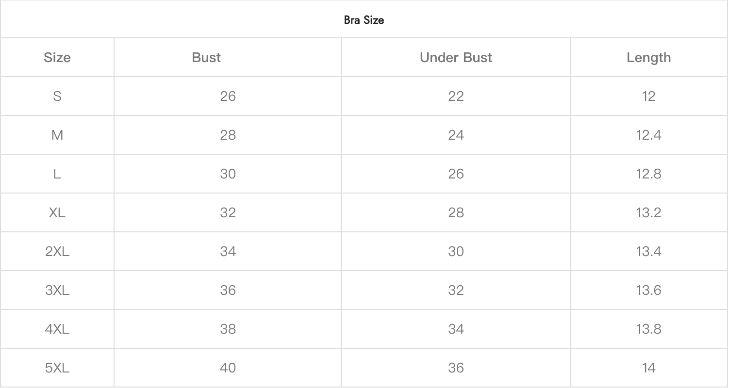Image resolution: width=730 pixels, height=388 pixels.
Task: Select the Under Bust column header
Action: 456,58
